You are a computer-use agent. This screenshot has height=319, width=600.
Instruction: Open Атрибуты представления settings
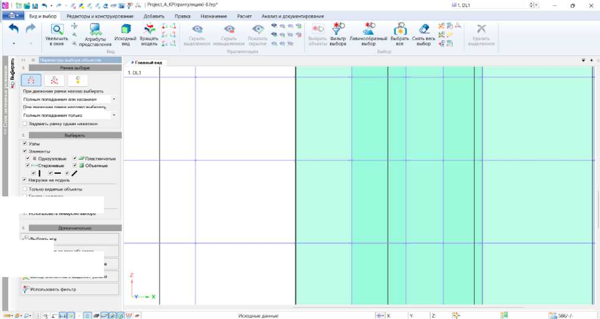coord(95,35)
